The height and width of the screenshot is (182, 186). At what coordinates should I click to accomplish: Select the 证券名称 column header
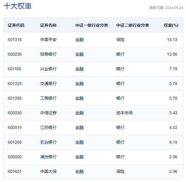pyautogui.click(x=48, y=25)
